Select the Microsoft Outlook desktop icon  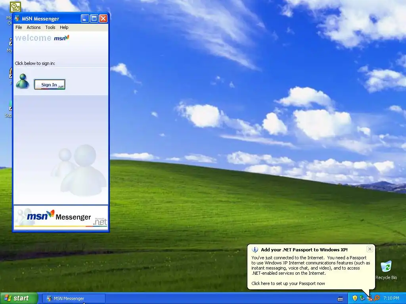click(x=15, y=7)
